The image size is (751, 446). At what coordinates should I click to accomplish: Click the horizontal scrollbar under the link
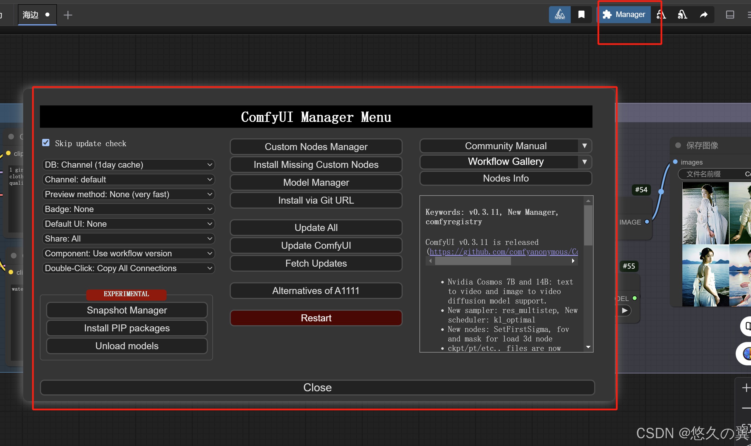(x=473, y=261)
